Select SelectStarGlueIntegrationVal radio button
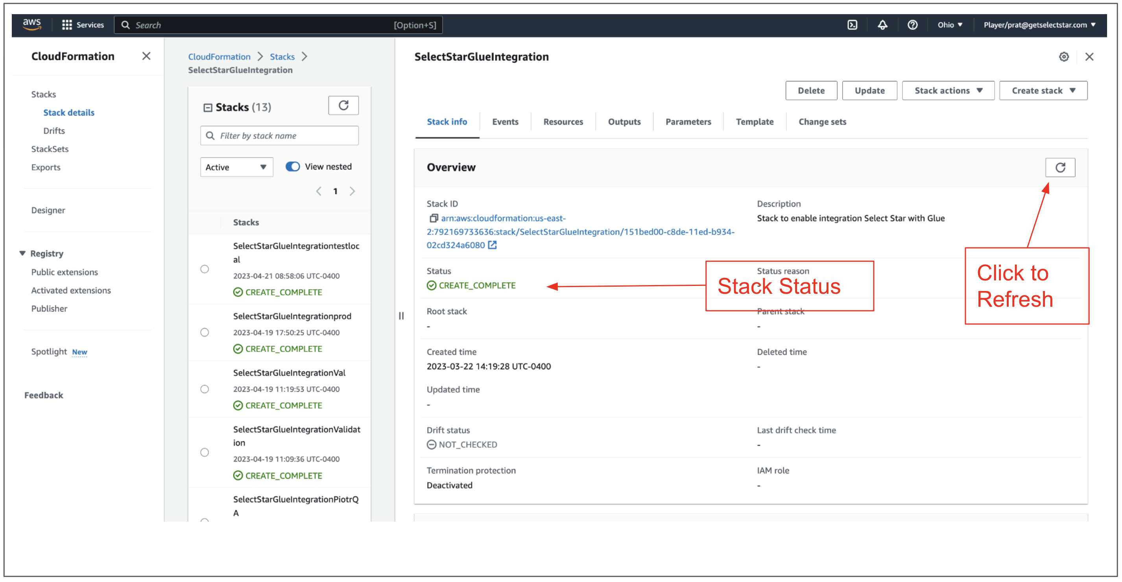1122x582 pixels. [x=205, y=389]
